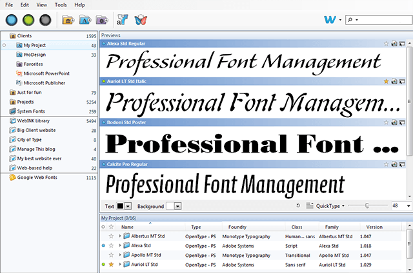Click snapshot icon on Auriol LT Std Italic preview
The image size is (413, 273).
pos(394,82)
